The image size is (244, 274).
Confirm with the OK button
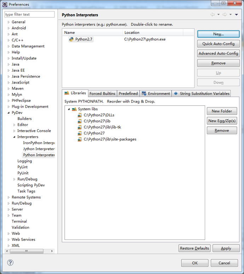coord(195,263)
